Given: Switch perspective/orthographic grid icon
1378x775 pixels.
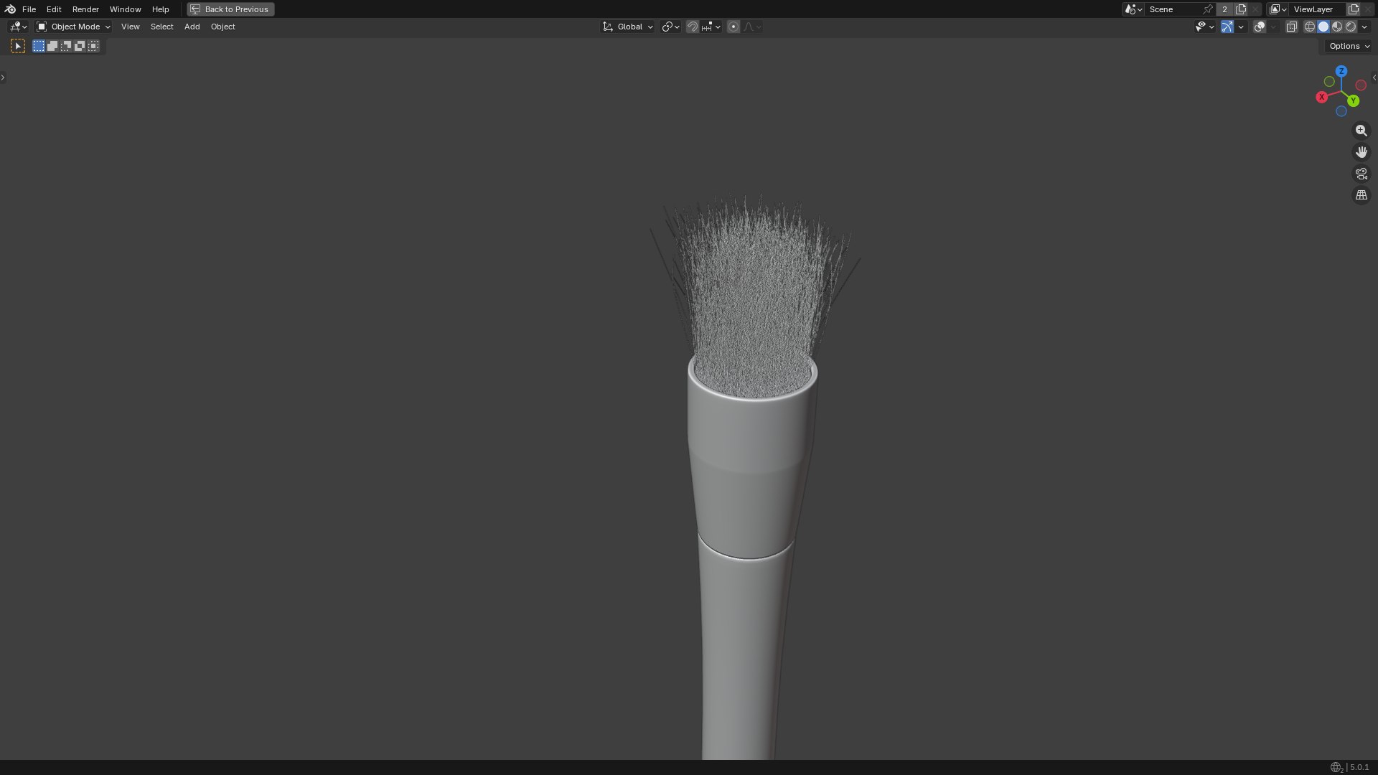Looking at the screenshot, I should coord(1361,195).
